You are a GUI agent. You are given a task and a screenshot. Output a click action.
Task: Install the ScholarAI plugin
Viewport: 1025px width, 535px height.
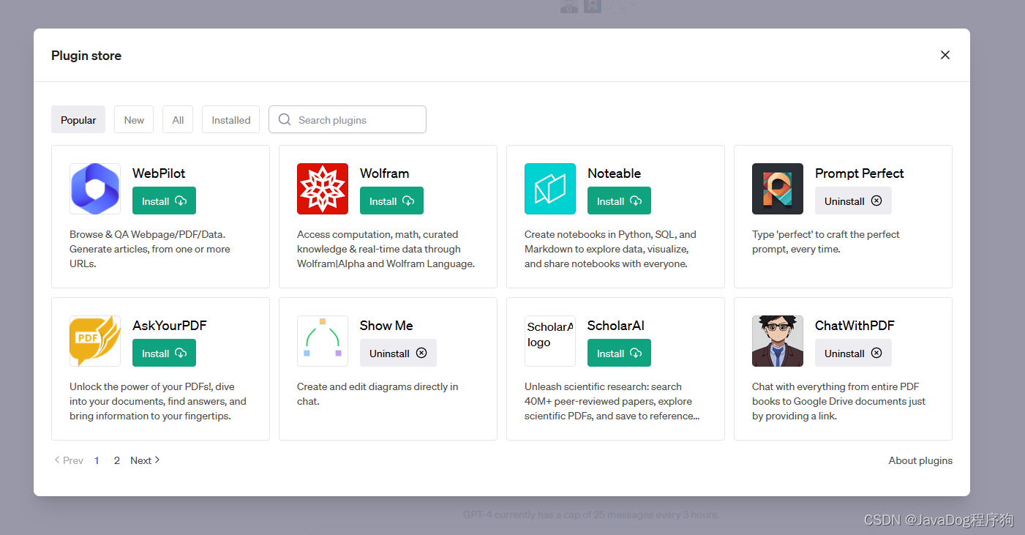pyautogui.click(x=619, y=353)
